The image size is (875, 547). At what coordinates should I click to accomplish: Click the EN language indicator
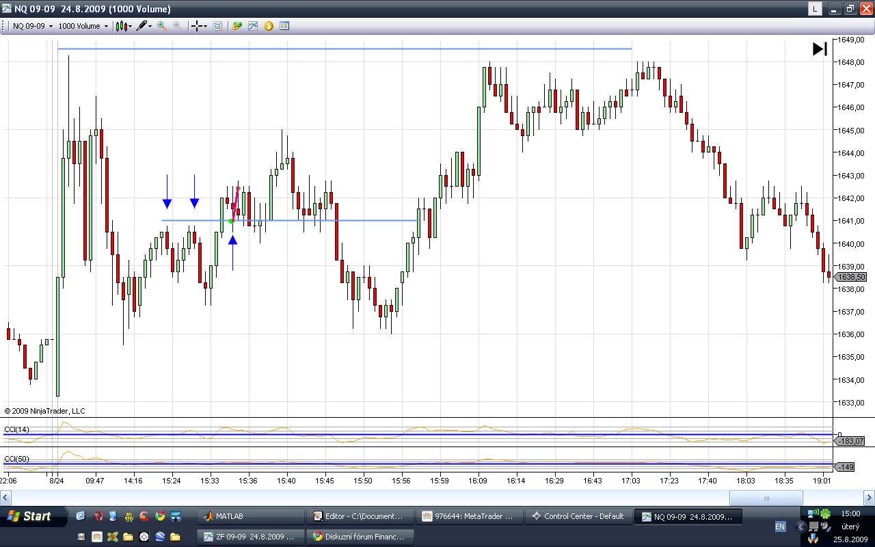click(x=780, y=526)
